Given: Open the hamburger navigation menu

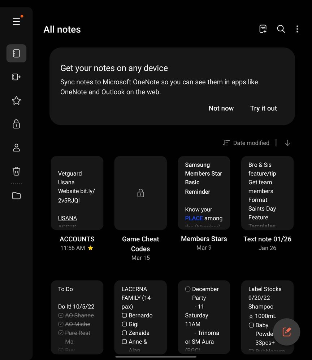Looking at the screenshot, I should [x=17, y=22].
